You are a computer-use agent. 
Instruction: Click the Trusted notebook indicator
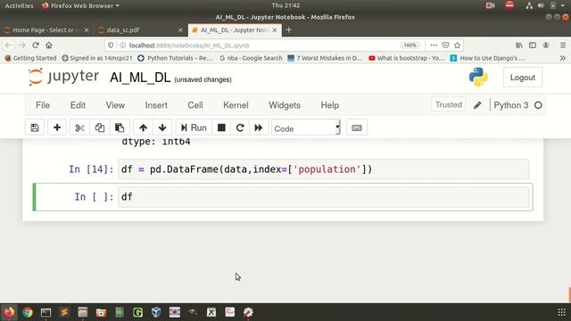pyautogui.click(x=448, y=105)
